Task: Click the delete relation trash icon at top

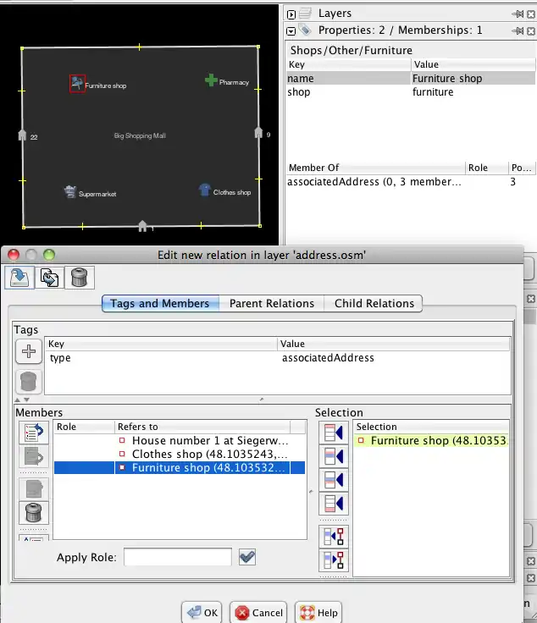Action: coord(79,278)
